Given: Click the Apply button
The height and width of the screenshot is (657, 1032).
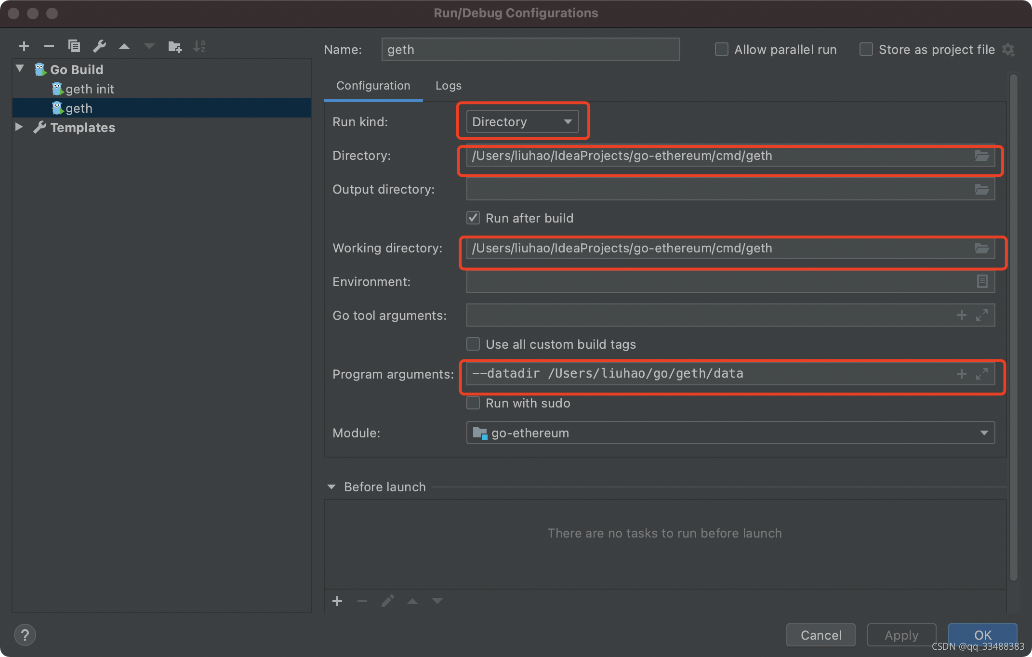Looking at the screenshot, I should [901, 635].
